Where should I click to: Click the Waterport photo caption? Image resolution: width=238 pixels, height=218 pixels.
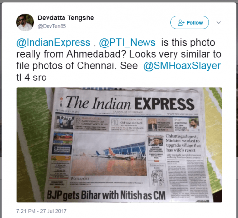80,179
